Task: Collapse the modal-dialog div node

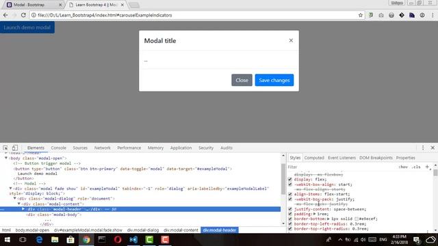Action: coord(15,198)
